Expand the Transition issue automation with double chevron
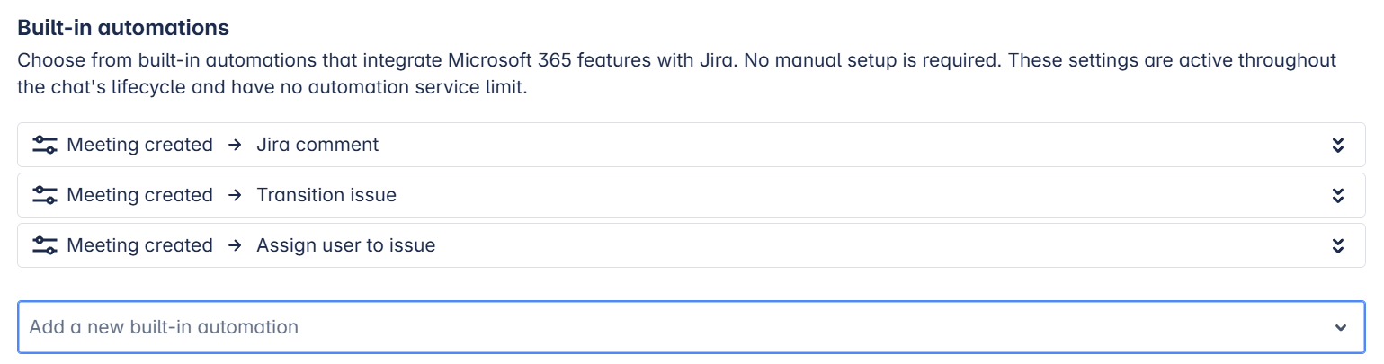Screen dimensions: 1384x364 coord(1337,196)
